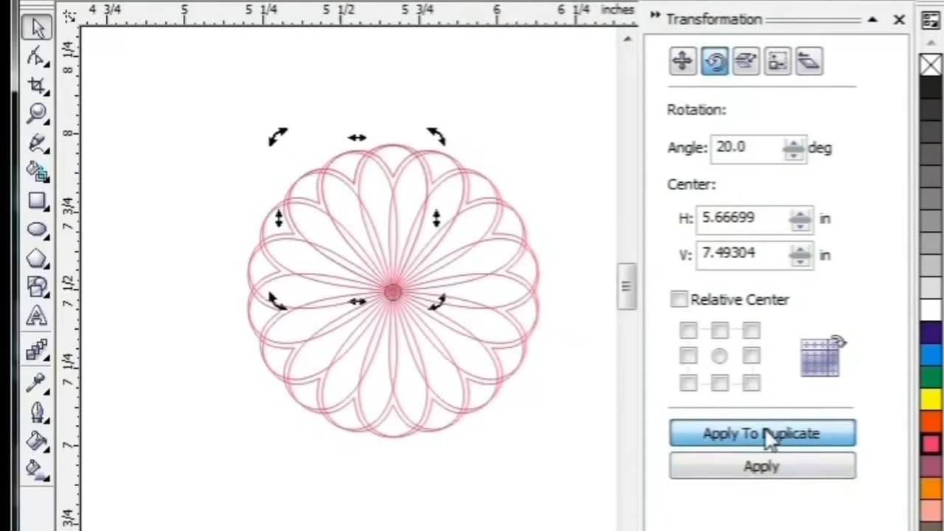
Task: Pick the selected pink color swatch
Action: 931,444
